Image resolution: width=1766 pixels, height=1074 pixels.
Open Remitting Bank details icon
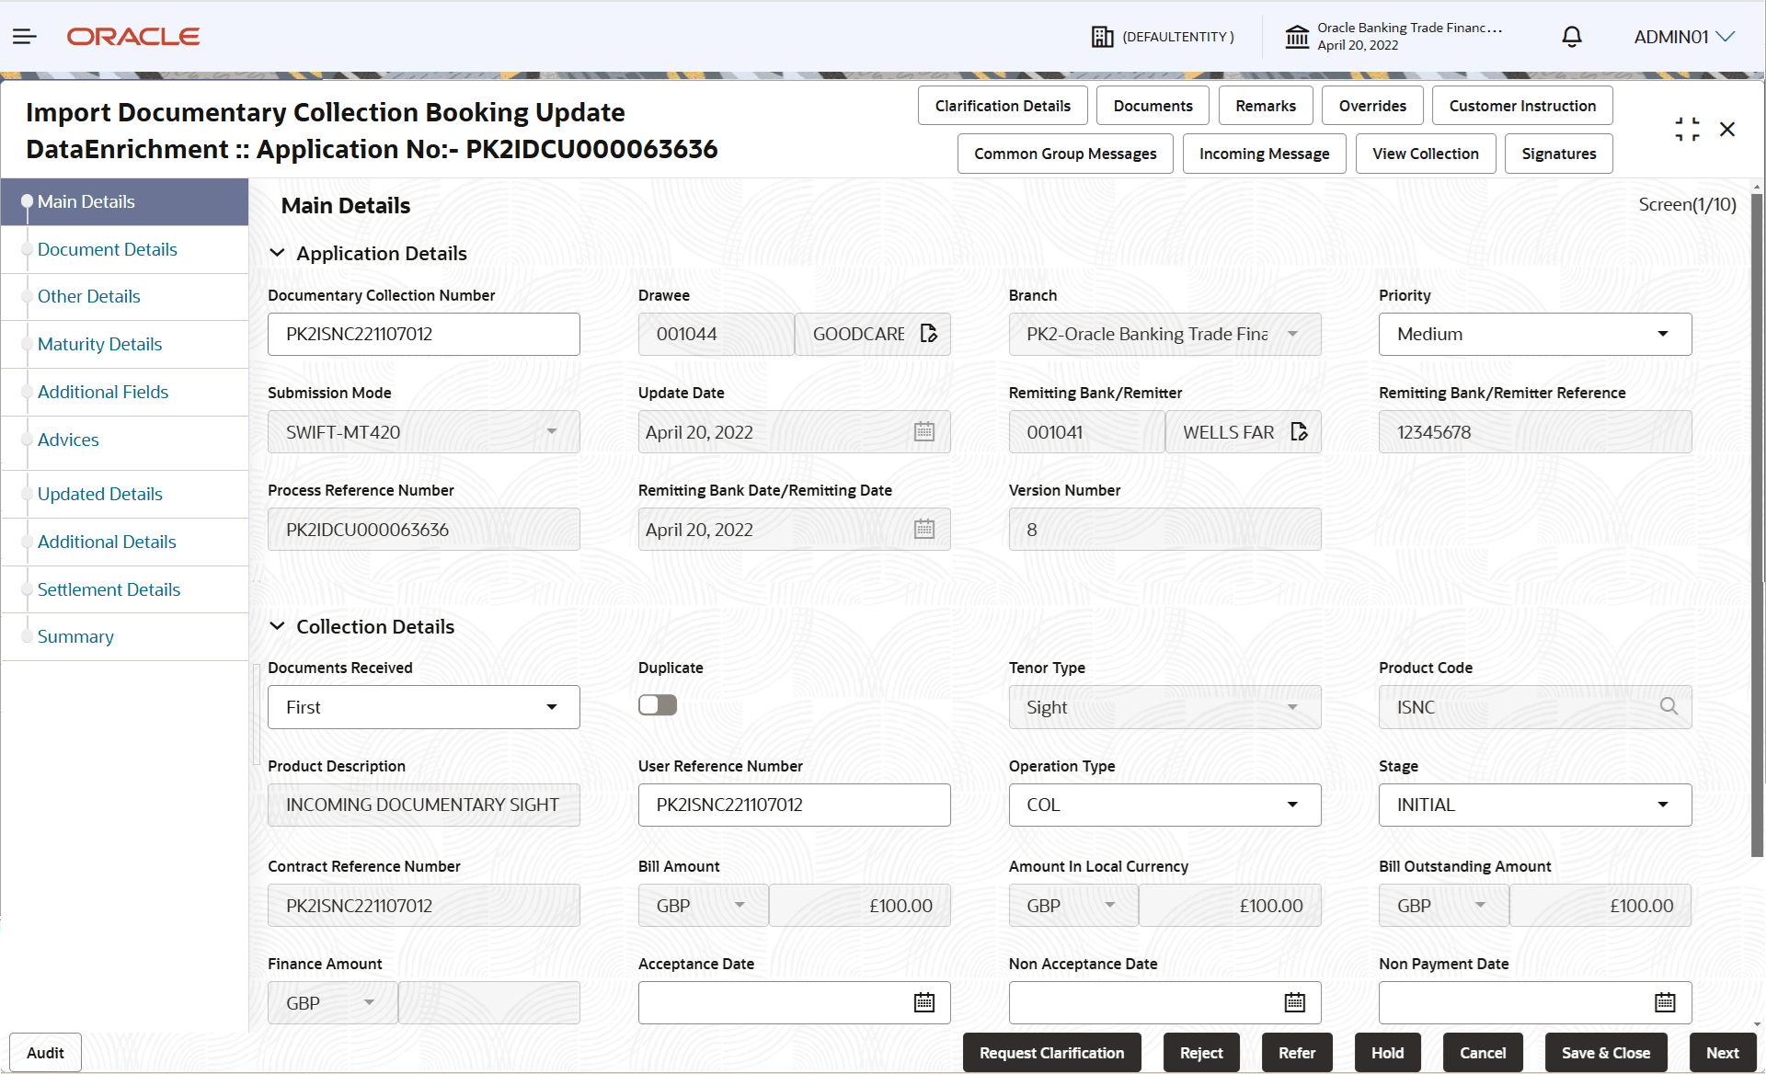(1299, 432)
